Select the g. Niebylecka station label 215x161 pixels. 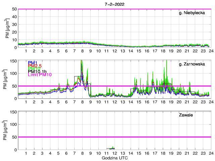click(x=194, y=13)
